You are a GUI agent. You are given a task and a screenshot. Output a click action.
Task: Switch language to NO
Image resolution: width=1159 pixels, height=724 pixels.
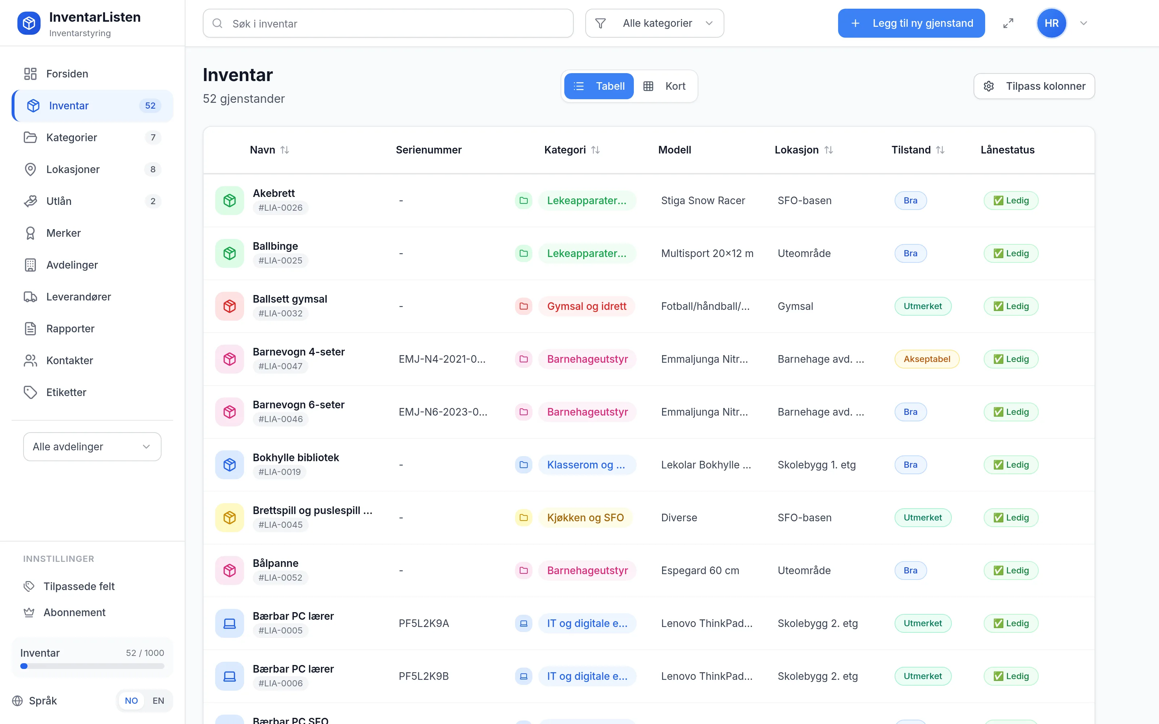(131, 700)
